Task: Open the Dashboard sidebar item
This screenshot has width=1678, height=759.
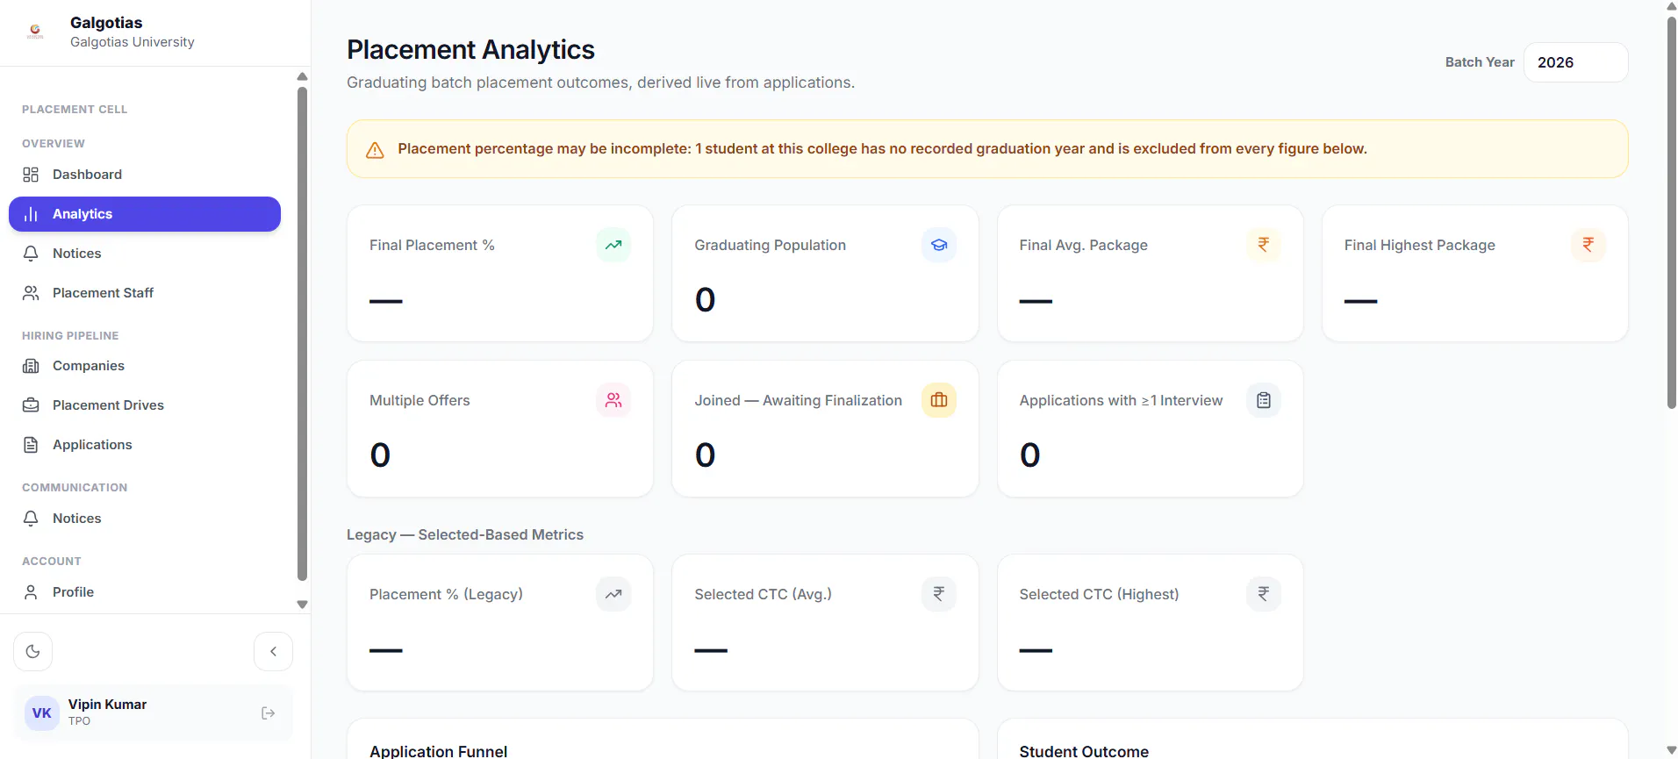Action: (x=145, y=175)
